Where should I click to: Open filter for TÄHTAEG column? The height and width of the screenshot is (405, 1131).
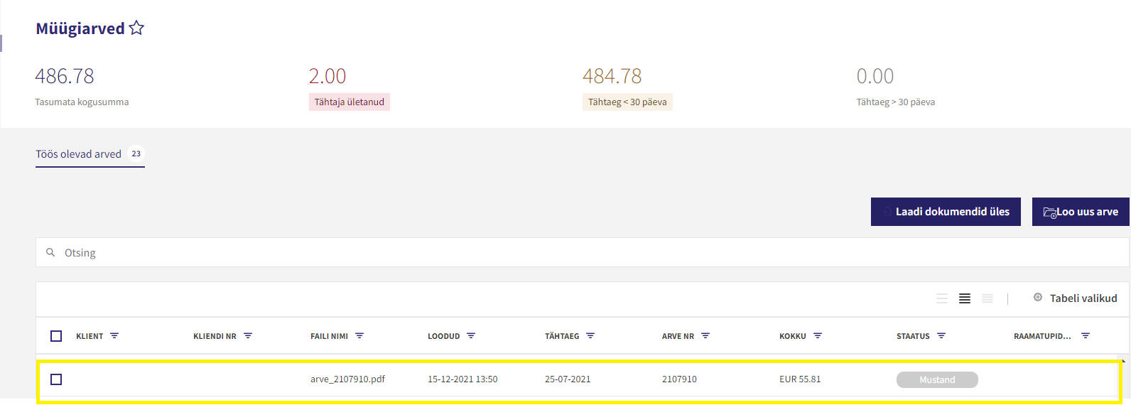pos(590,335)
